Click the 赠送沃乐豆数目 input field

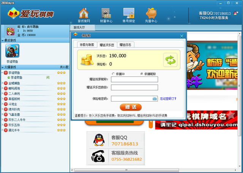134,87
